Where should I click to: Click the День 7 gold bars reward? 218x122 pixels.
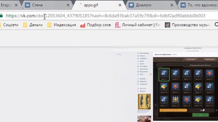198,88
